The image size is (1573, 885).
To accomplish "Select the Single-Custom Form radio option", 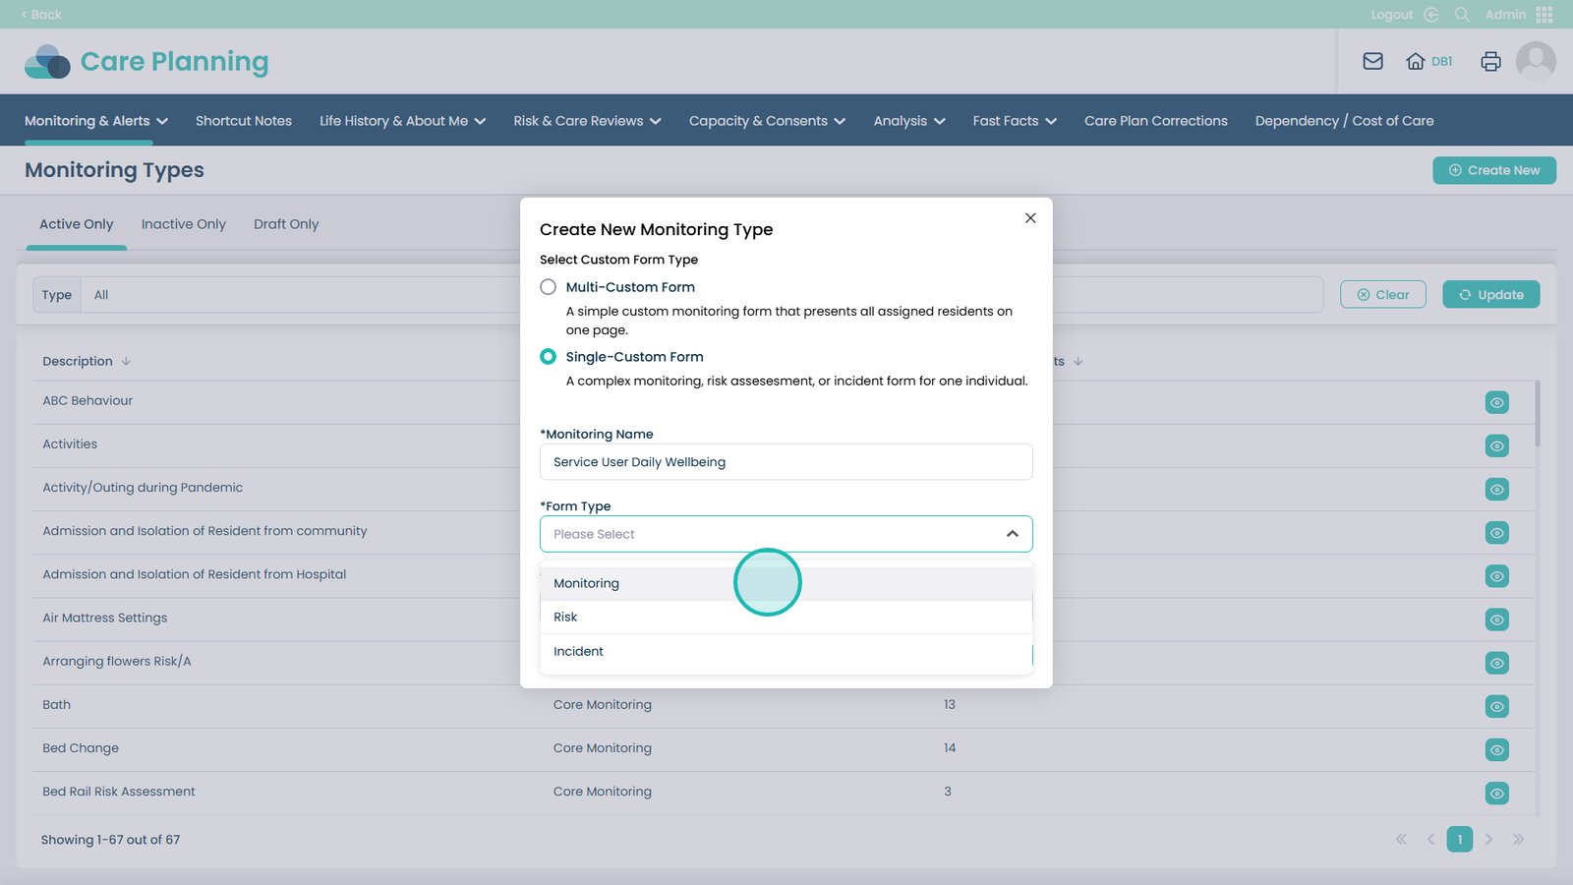I will pyautogui.click(x=549, y=357).
